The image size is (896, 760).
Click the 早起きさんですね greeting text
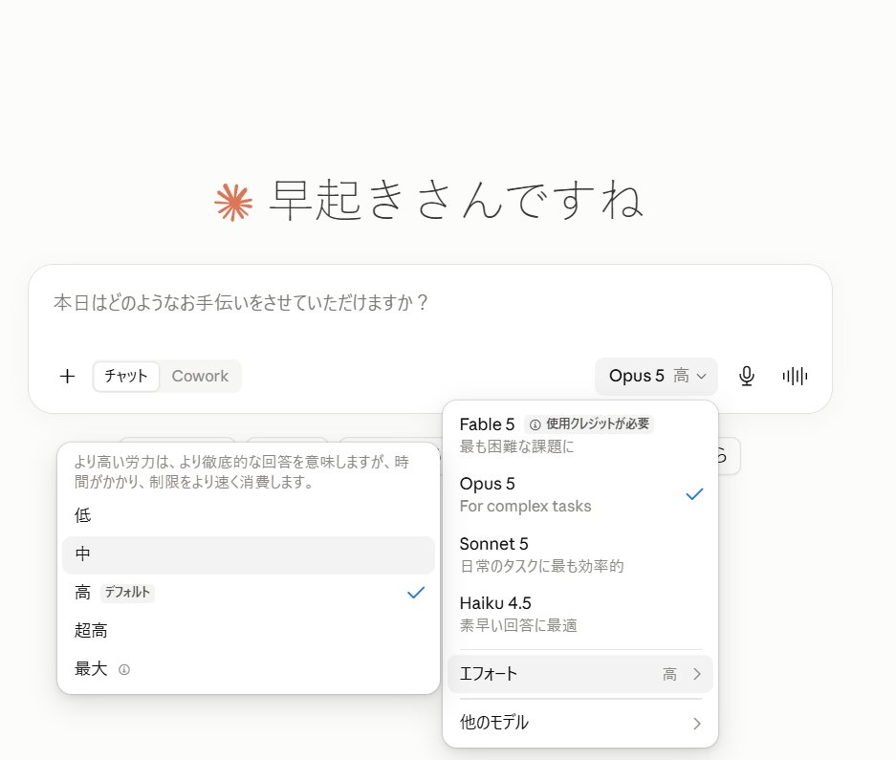click(x=456, y=201)
